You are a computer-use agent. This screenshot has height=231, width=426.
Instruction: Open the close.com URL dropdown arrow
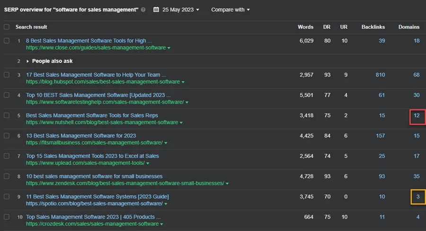click(169, 48)
